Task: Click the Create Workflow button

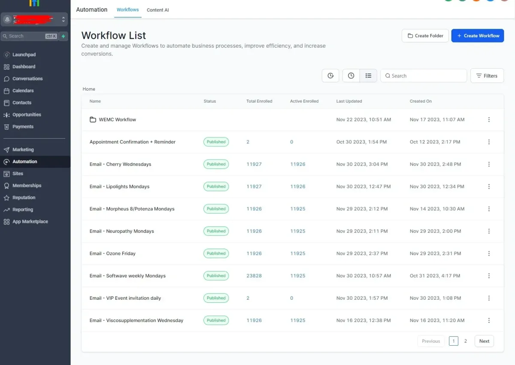Action: [478, 36]
